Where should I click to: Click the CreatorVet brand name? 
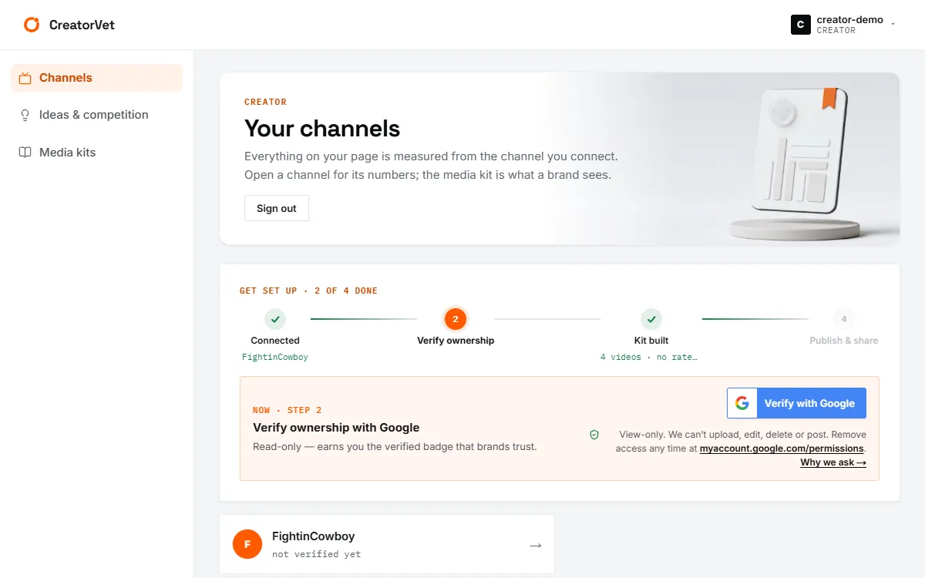(x=82, y=25)
